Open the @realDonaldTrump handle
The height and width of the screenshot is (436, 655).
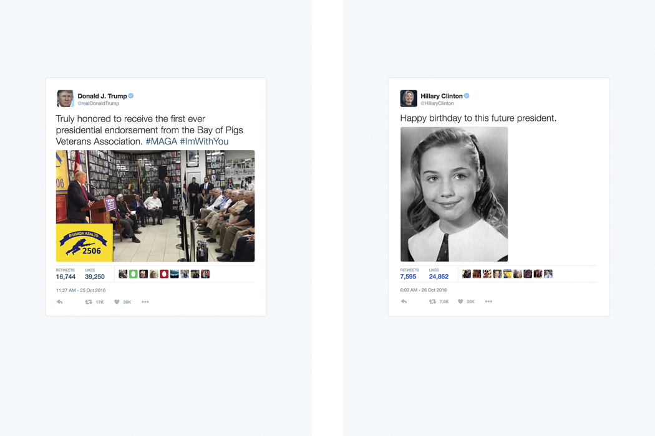[x=98, y=103]
